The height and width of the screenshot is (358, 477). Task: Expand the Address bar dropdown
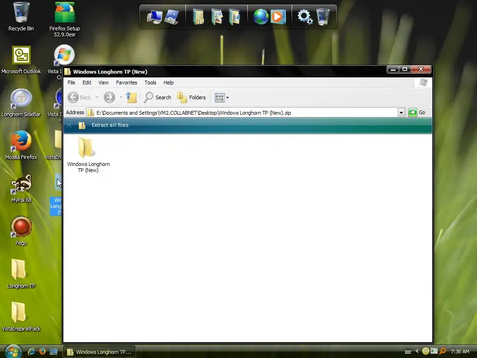click(x=401, y=113)
